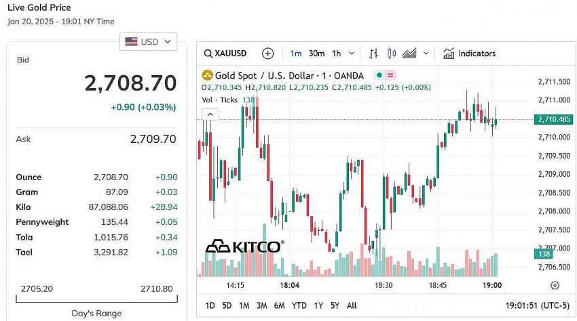This screenshot has width=577, height=321.
Task: Add a comparison symbol with plus icon
Action: 268,53
